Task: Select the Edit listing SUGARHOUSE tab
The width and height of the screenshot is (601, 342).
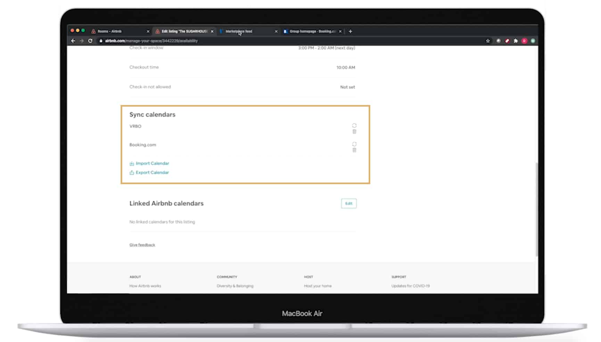Action: [184, 31]
